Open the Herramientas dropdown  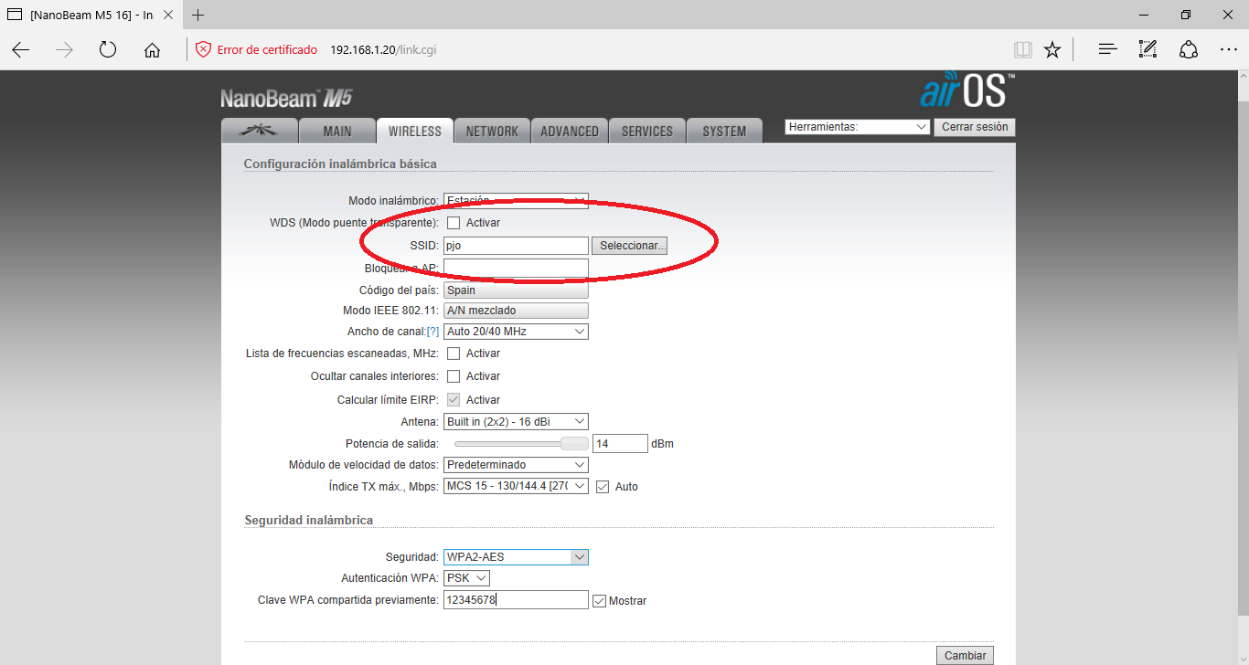click(858, 127)
